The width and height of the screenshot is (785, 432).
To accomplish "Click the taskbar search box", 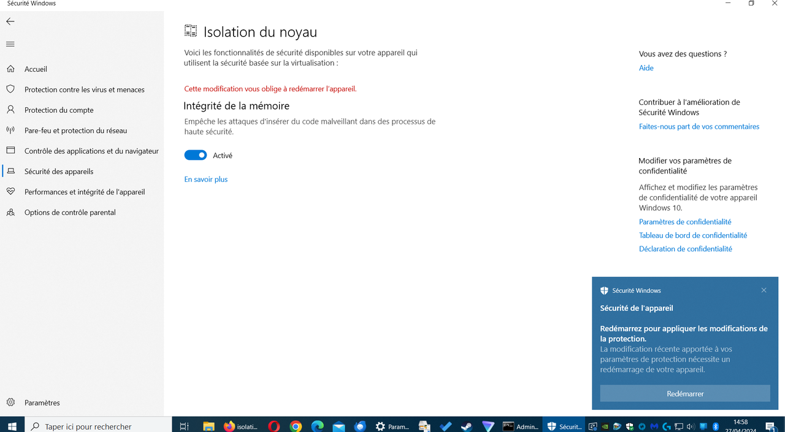I will 98,426.
